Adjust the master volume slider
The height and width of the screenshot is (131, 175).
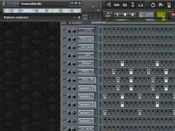93,6
